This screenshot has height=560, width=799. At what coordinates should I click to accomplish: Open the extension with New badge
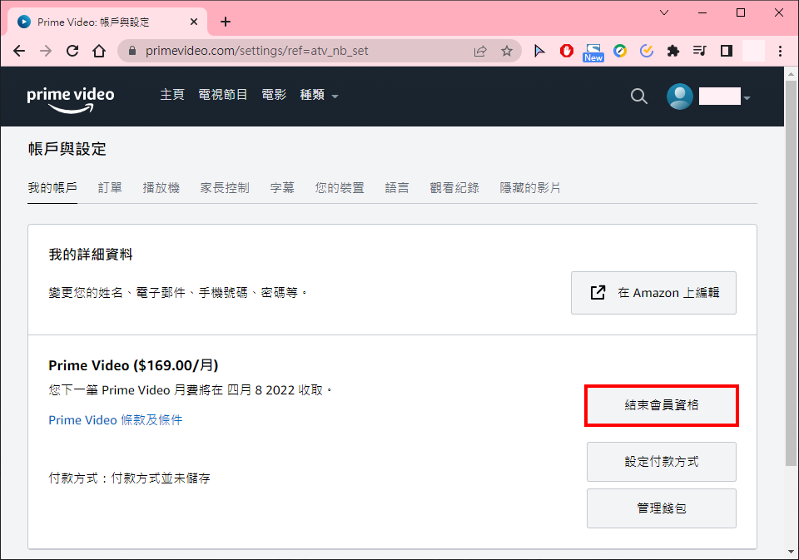(x=593, y=52)
